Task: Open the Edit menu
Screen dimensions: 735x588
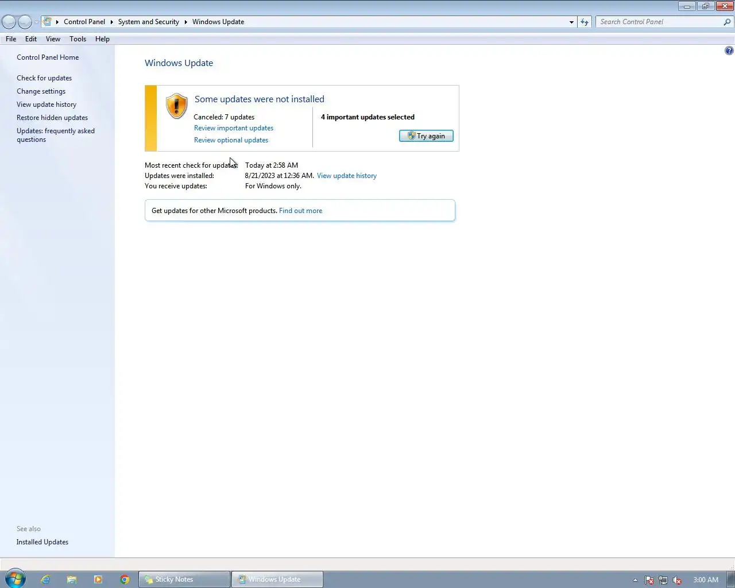Action: (x=31, y=39)
